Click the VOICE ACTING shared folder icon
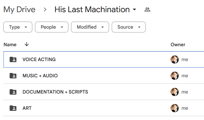 pyautogui.click(x=13, y=59)
